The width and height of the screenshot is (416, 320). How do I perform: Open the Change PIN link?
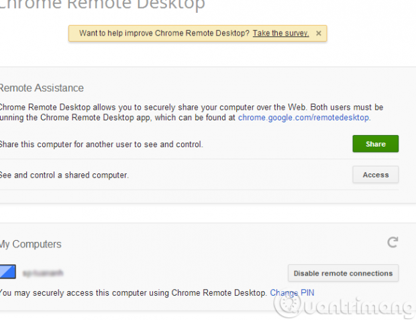coord(292,293)
